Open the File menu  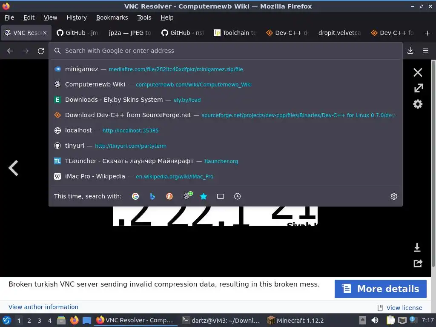(9, 17)
